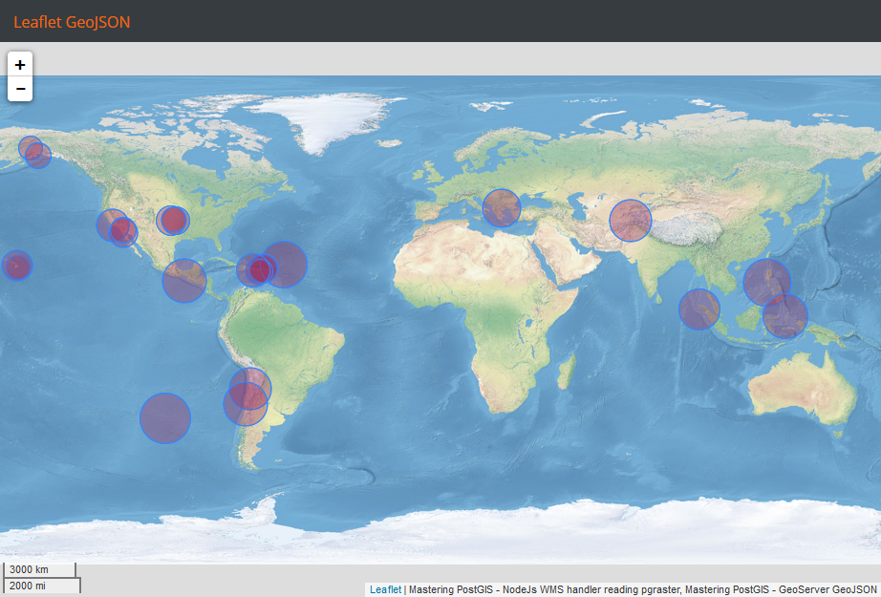Screen dimensions: 881x597
Task: Zoom in with the plus button
Action: 20,65
